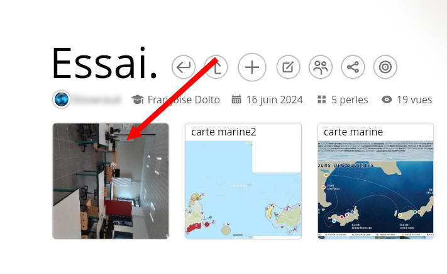
Task: Open the classroom photo thumbnail
Action: (111, 181)
